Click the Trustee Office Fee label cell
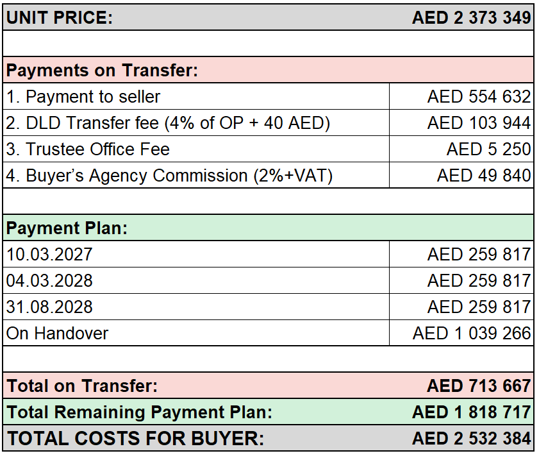The width and height of the screenshot is (539, 458). point(196,149)
